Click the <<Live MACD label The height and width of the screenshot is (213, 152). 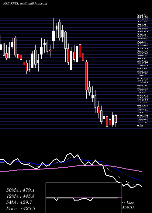(128, 205)
